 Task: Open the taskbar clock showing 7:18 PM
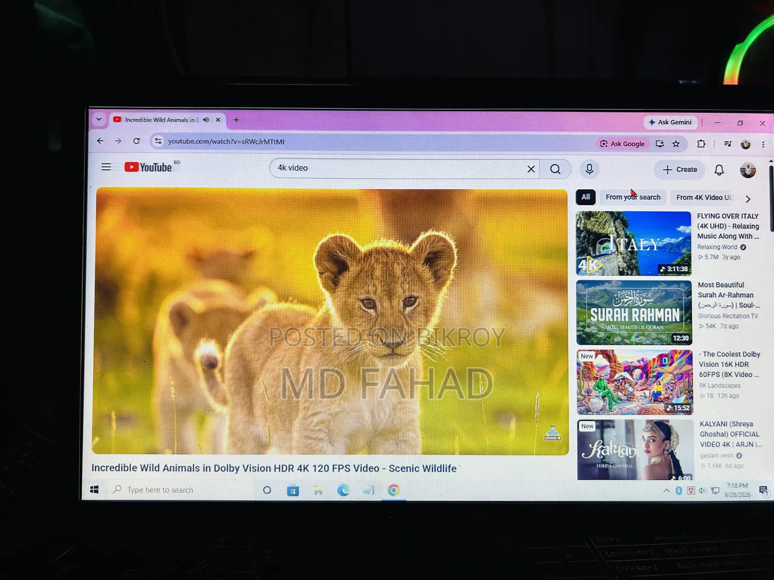(x=737, y=490)
